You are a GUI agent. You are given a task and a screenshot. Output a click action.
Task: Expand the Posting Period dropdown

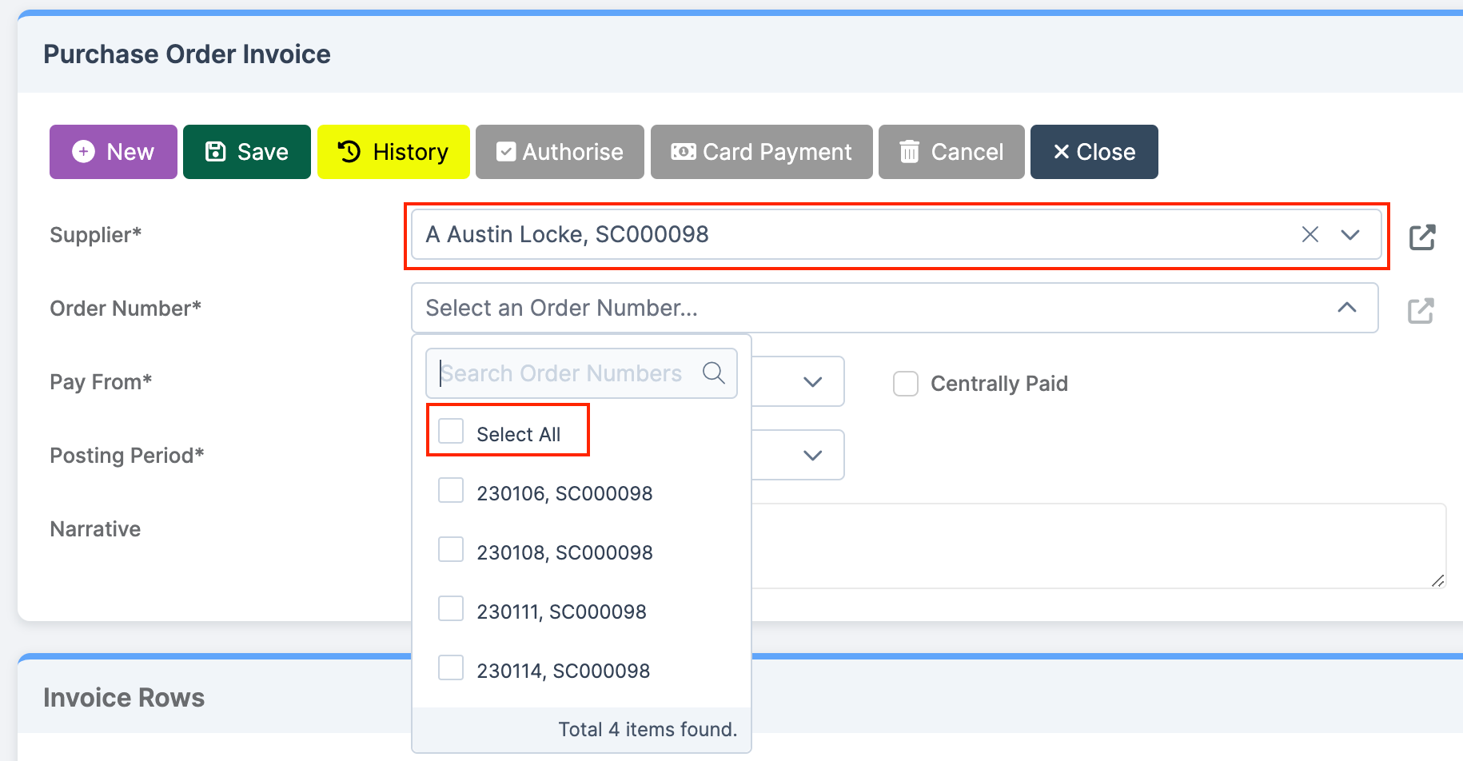pos(812,455)
